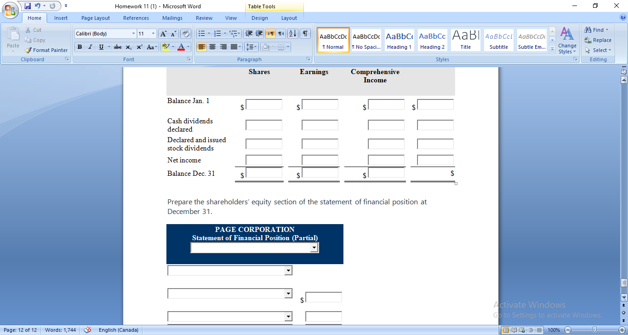Image resolution: width=628 pixels, height=335 pixels.
Task: Apply superscript formatting
Action: coord(139,47)
